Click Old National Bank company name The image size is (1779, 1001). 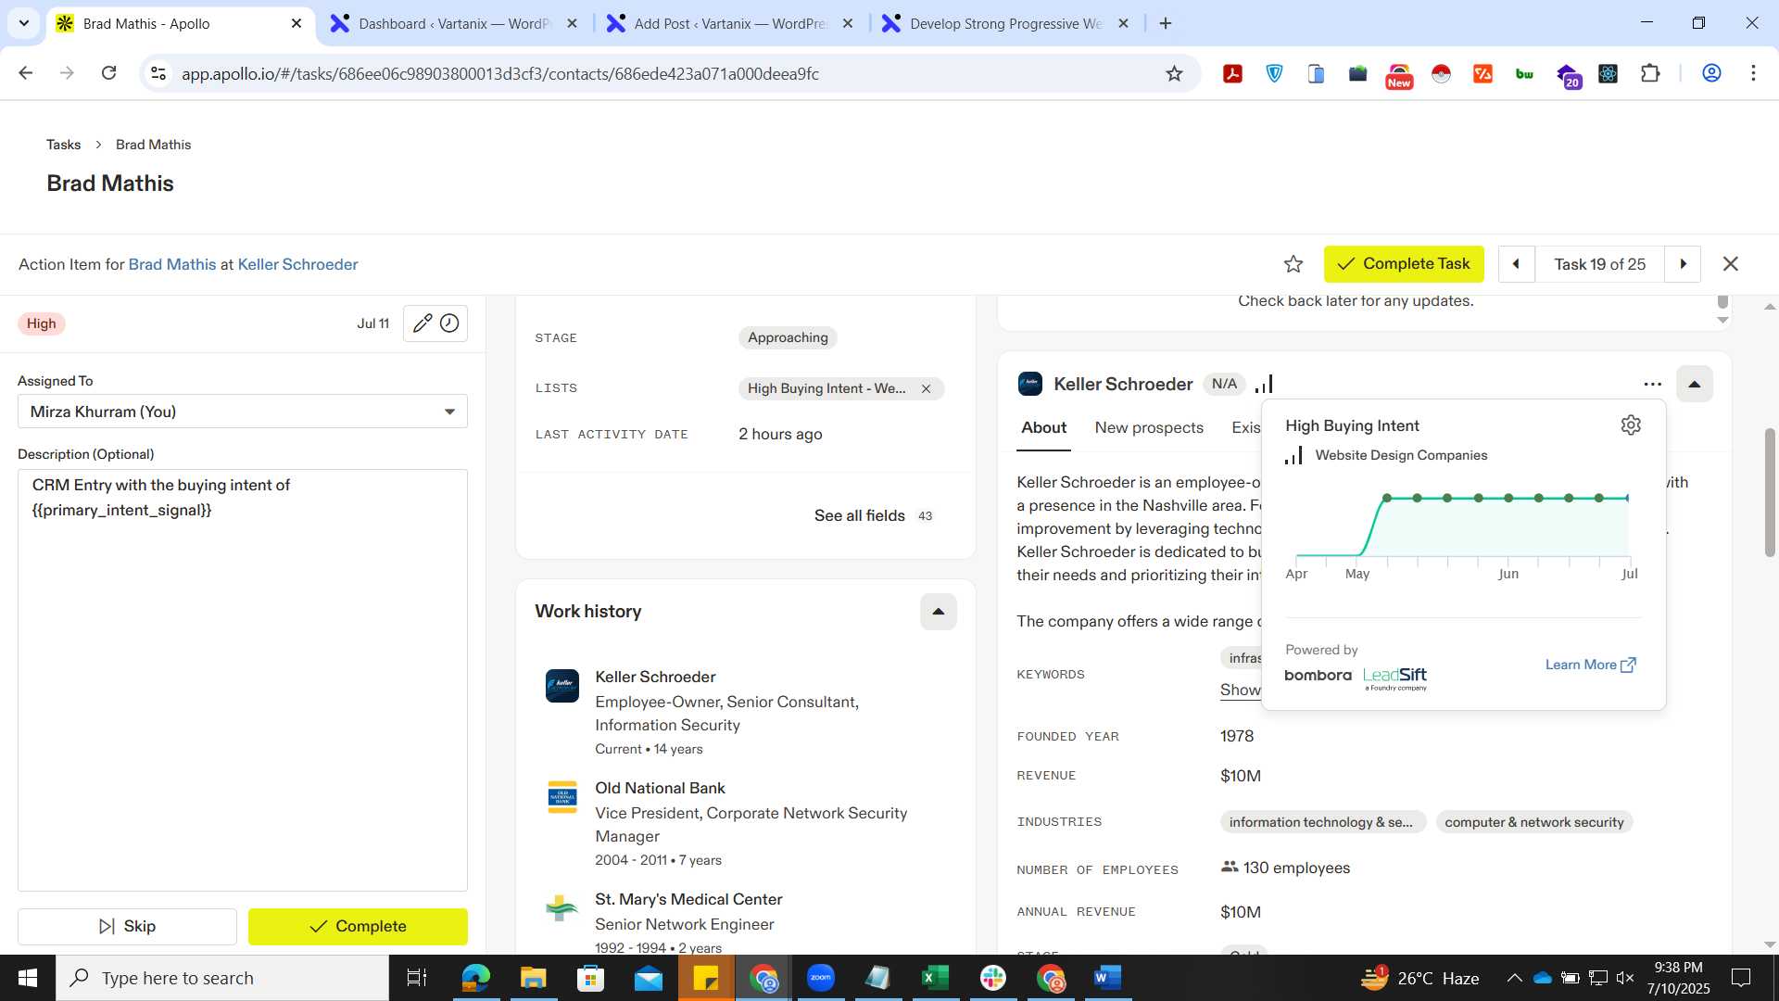point(660,789)
